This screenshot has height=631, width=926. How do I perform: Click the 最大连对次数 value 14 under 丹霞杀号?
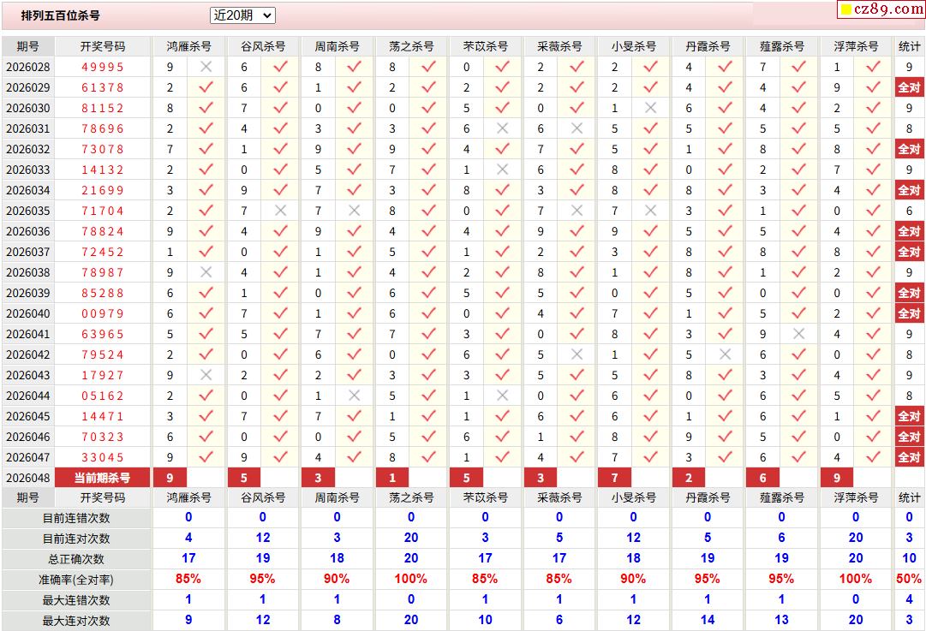[x=707, y=620]
